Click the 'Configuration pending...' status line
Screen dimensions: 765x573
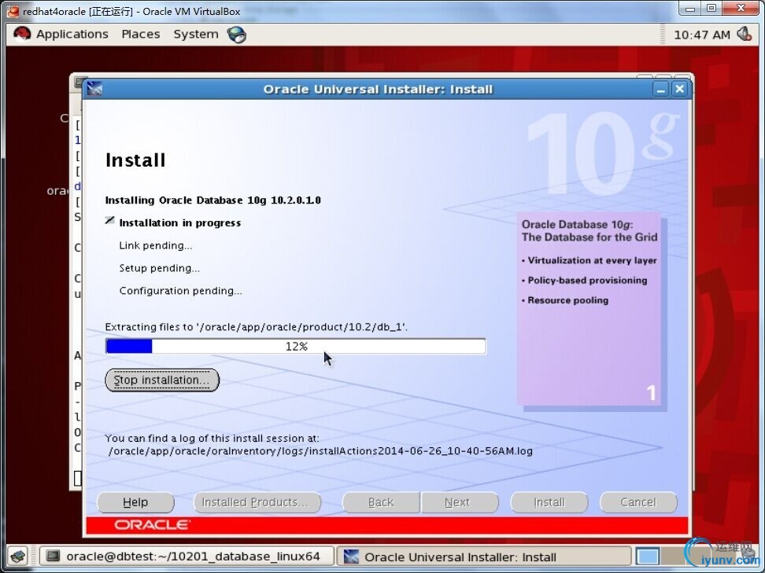pyautogui.click(x=180, y=291)
